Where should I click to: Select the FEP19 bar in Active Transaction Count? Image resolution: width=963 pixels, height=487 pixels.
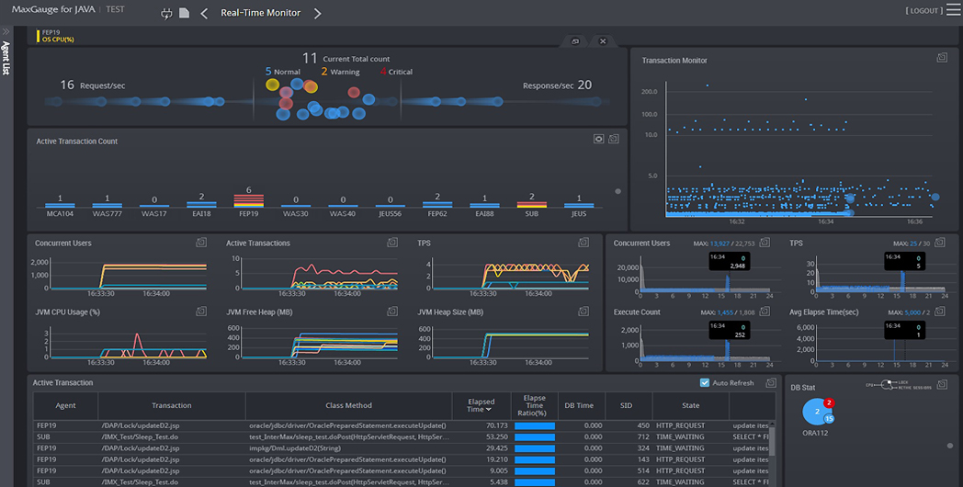tap(249, 201)
